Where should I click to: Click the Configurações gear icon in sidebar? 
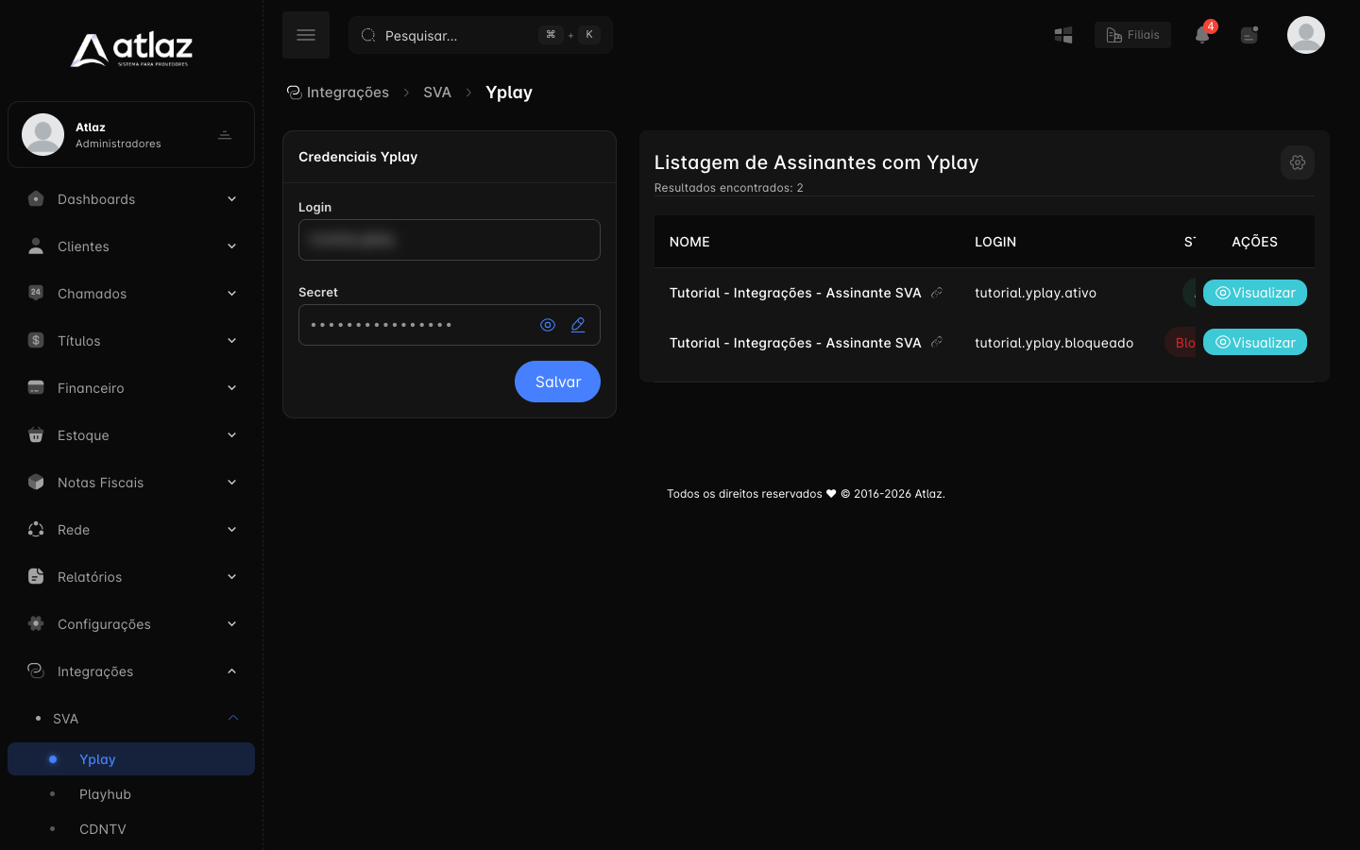36,624
